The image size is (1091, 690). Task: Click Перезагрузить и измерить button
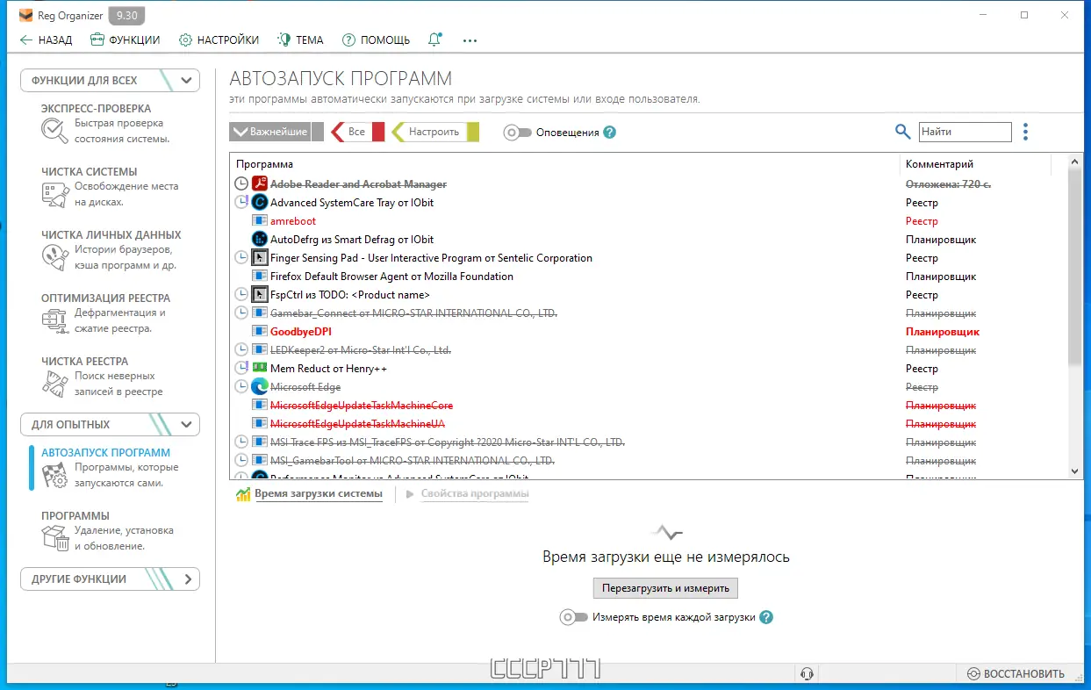point(665,587)
